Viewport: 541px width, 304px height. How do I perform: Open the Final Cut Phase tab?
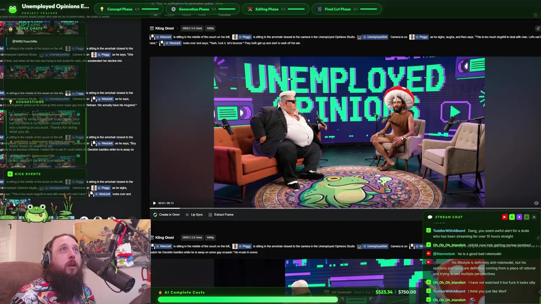point(347,9)
